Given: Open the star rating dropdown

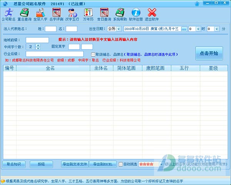Looking at the screenshot, I should click(x=161, y=164).
